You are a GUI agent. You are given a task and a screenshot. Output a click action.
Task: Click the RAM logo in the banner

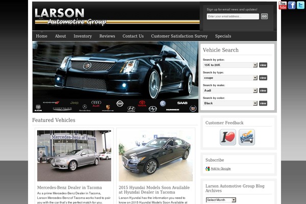(x=38, y=108)
